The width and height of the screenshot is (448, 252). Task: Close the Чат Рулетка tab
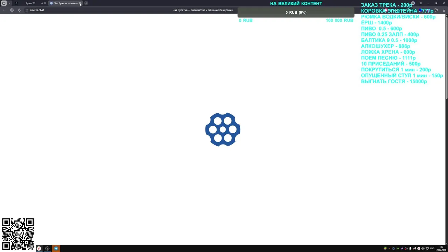click(x=80, y=3)
